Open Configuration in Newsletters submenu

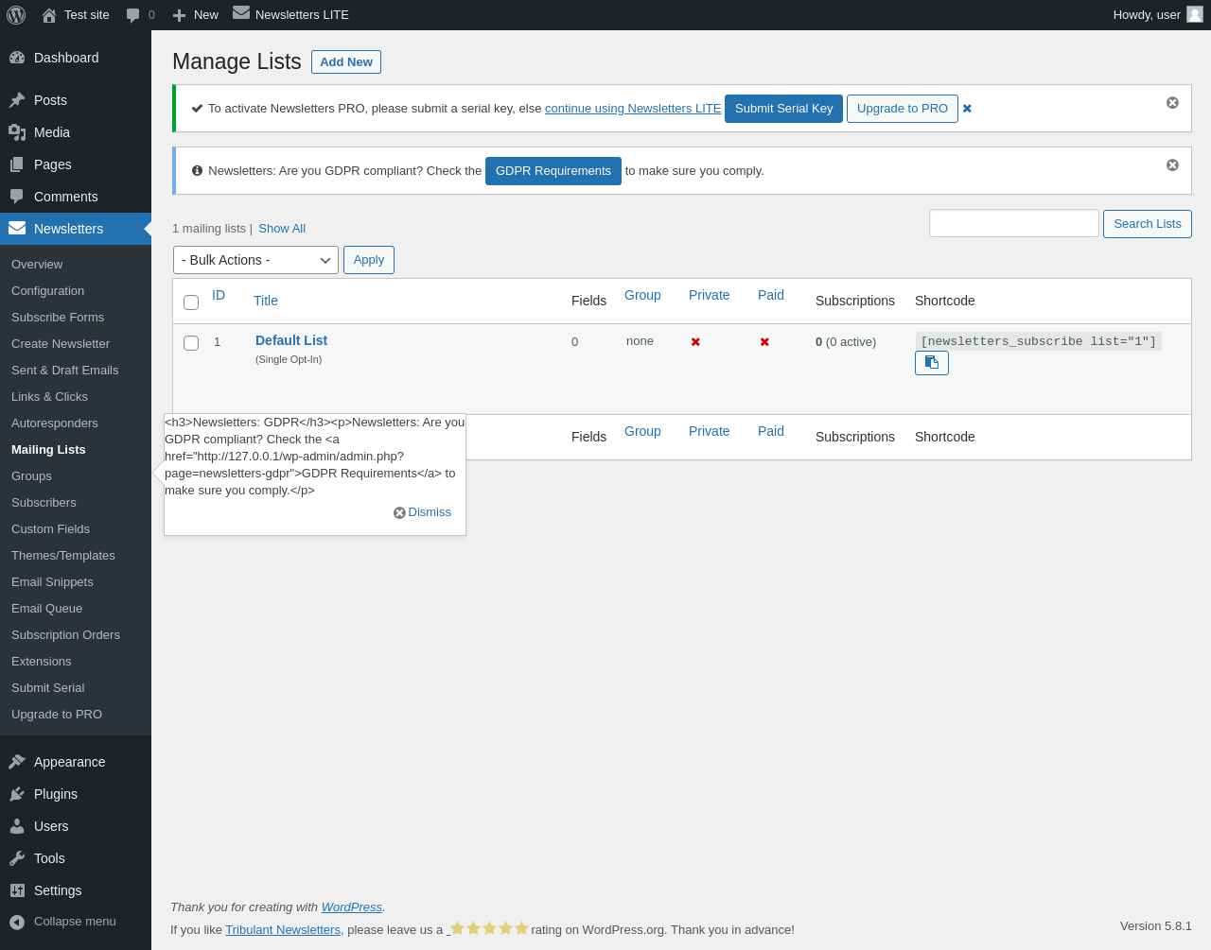[47, 291]
